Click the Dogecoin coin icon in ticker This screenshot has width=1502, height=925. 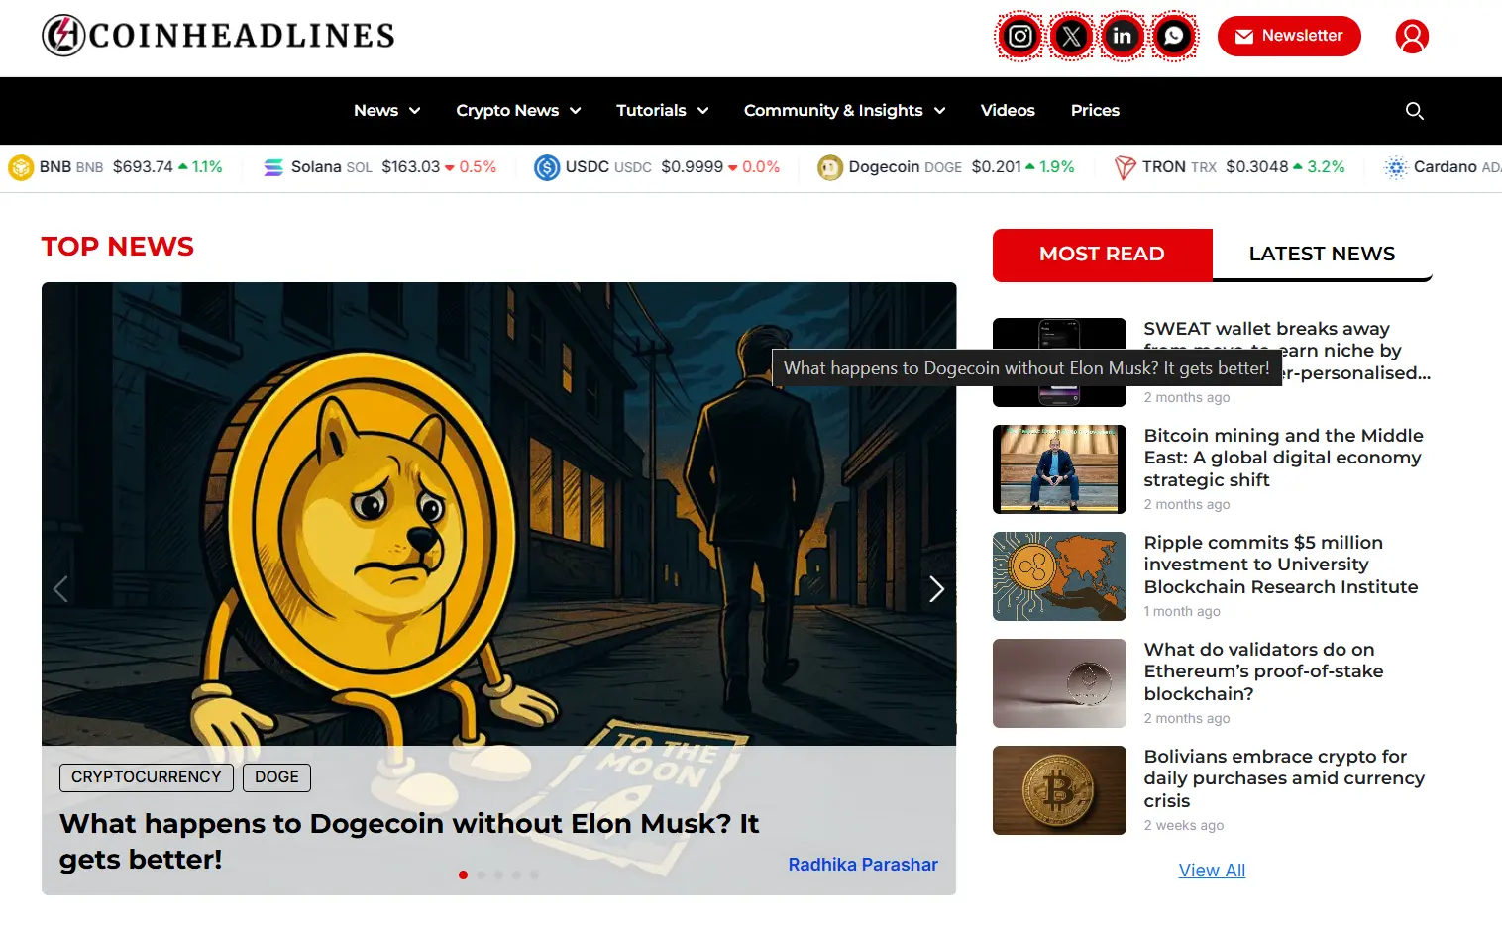click(x=830, y=167)
